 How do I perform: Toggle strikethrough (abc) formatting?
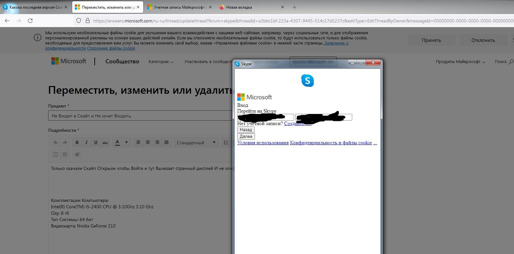click(x=105, y=142)
